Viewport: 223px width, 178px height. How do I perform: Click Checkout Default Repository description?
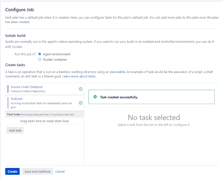coord(28,91)
